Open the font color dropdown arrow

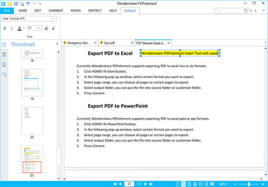tap(24, 28)
